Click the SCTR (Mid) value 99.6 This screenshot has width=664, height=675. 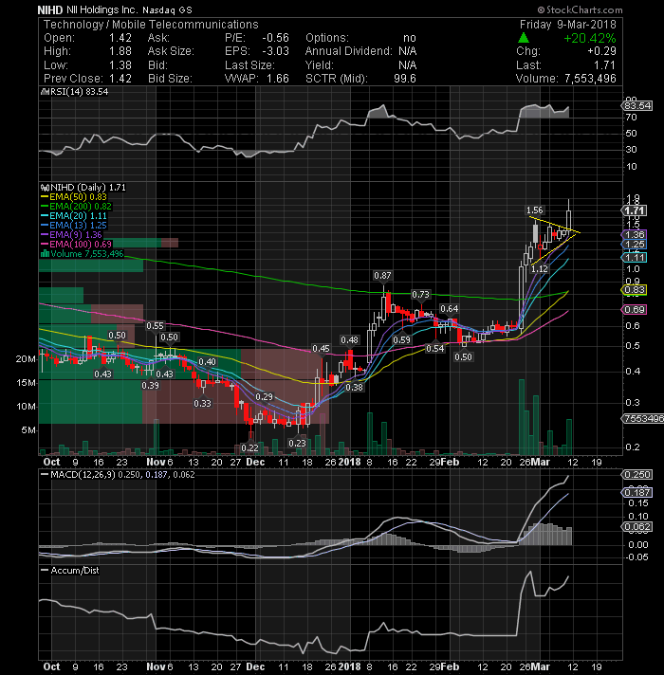(x=405, y=79)
